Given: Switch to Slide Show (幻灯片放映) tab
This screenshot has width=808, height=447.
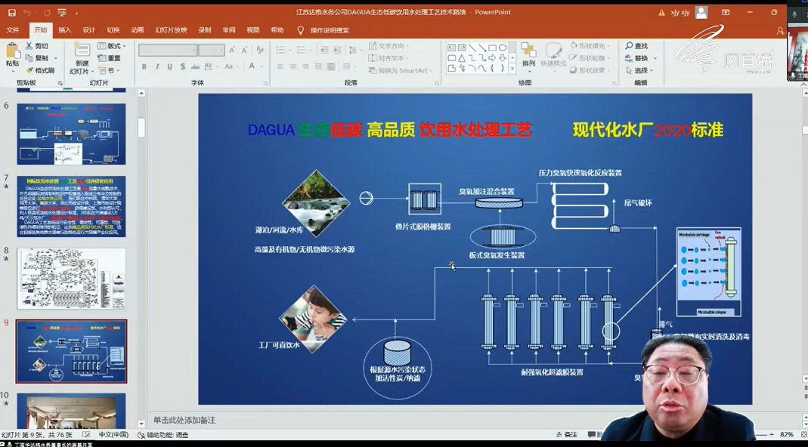Looking at the screenshot, I should (x=171, y=30).
